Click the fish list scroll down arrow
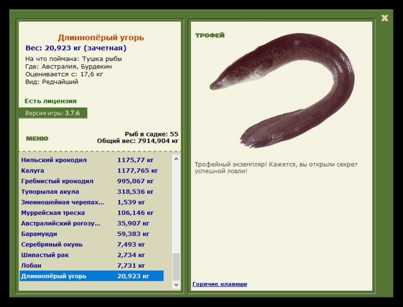Viewport: 403px width, 307px height. tap(176, 284)
